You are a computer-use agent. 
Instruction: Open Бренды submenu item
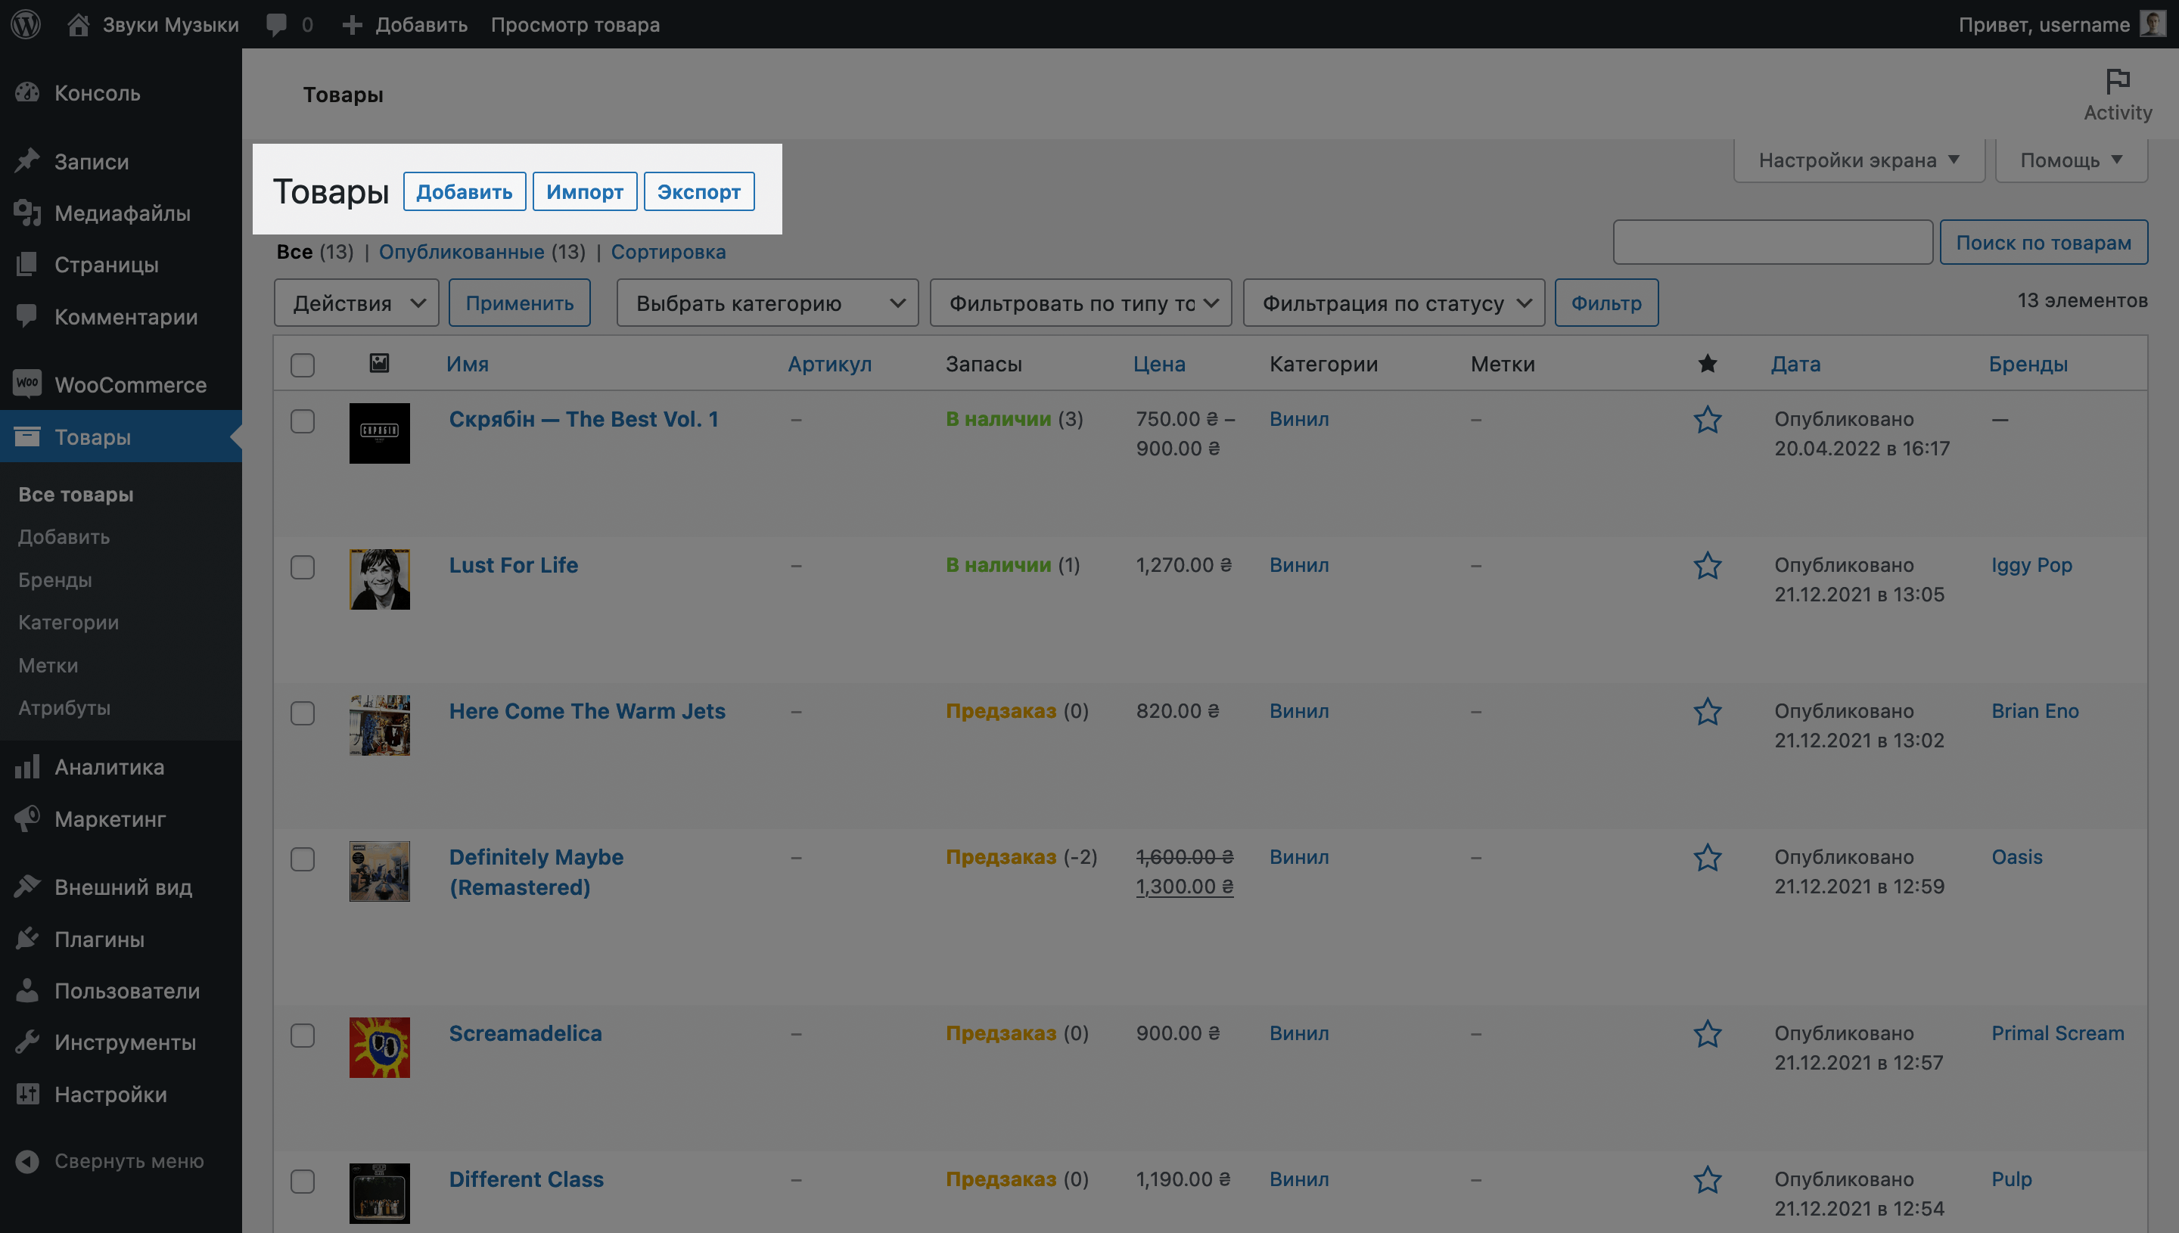coord(55,580)
